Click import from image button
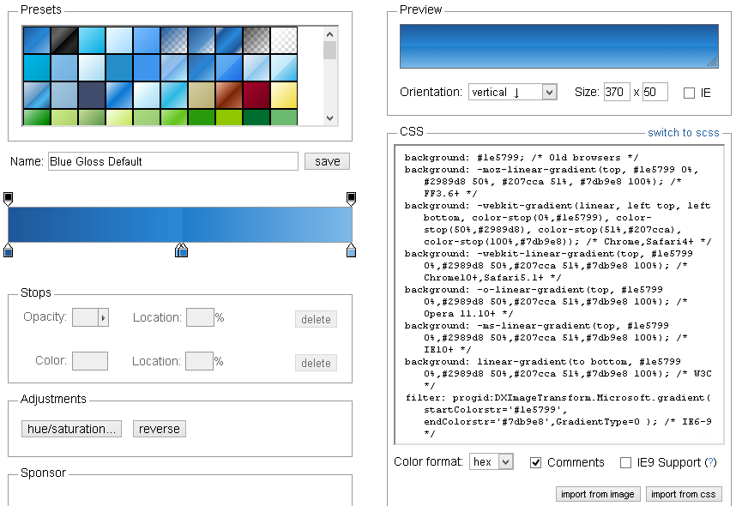The image size is (736, 506). point(598,494)
